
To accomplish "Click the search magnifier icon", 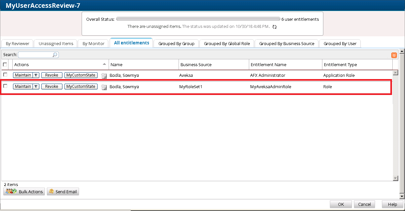I will [55, 55].
